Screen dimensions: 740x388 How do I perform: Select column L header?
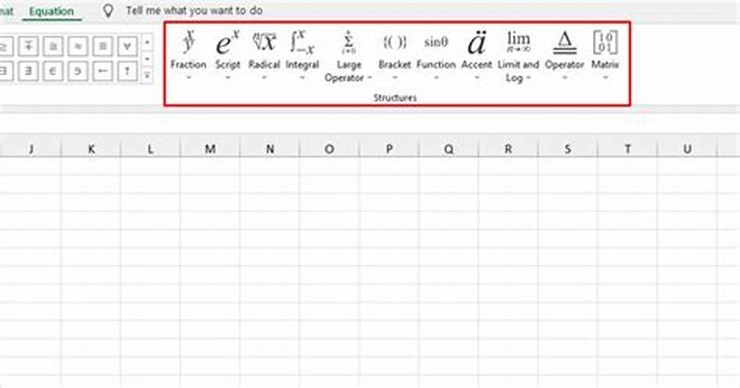[x=151, y=149]
